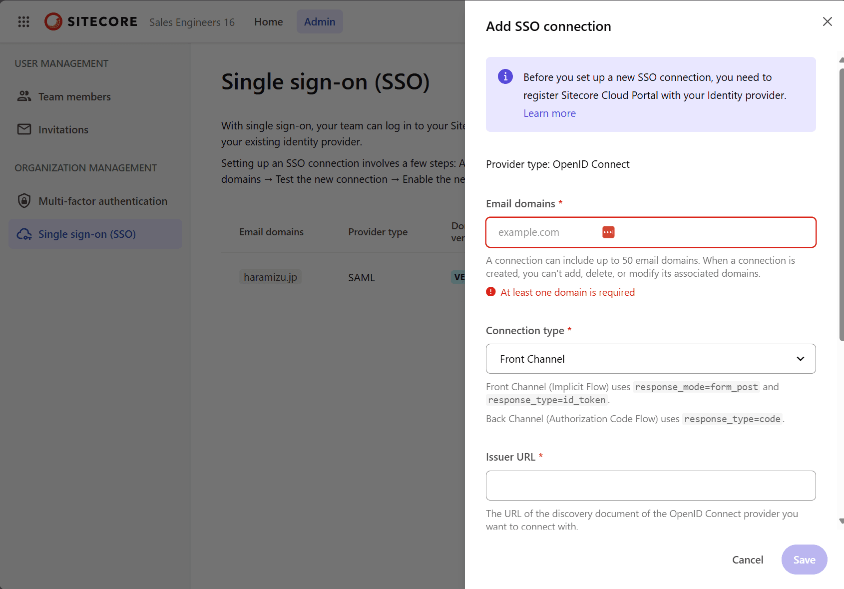The image size is (844, 589).
Task: Open the Home tab
Action: coord(268,22)
